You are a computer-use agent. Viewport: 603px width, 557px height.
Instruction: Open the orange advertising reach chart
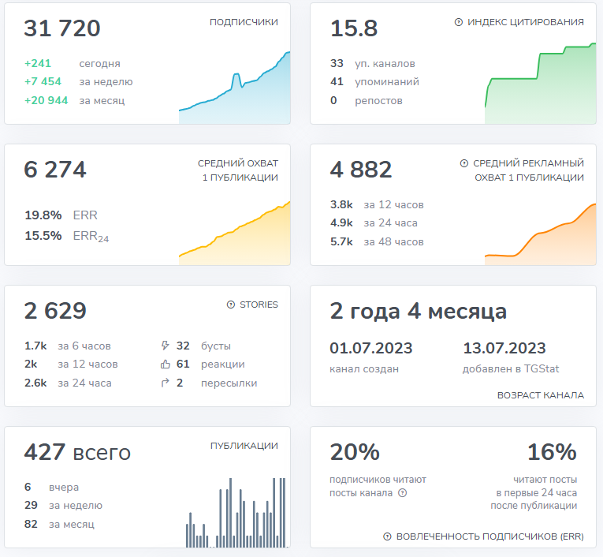[540, 234]
